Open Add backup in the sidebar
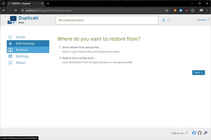Screen dimensions: 211x140 (x=28, y=43)
